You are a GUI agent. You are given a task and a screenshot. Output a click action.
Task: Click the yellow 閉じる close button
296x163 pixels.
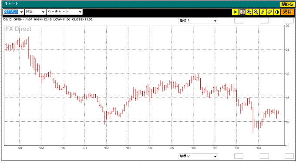[x=287, y=4]
